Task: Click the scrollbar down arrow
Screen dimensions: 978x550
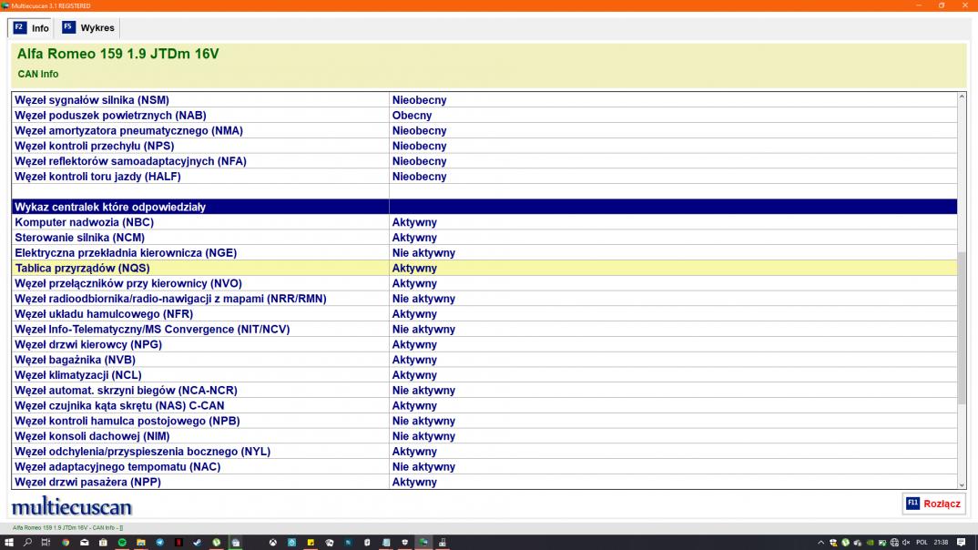Action: [962, 484]
